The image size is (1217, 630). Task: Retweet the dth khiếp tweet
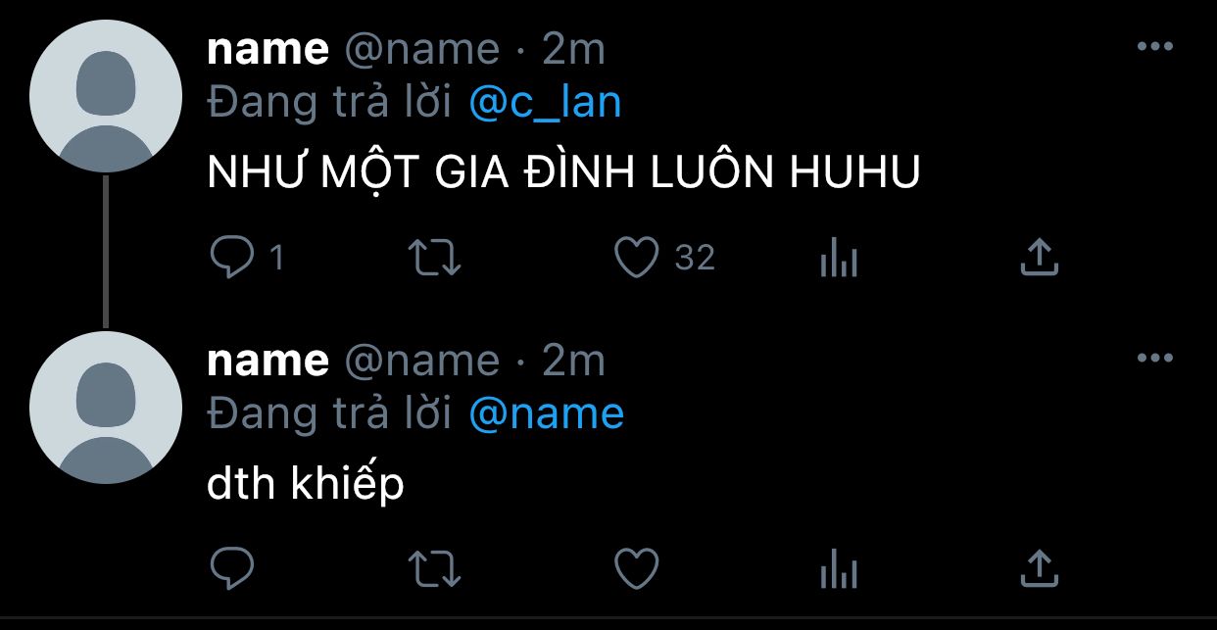tap(434, 567)
